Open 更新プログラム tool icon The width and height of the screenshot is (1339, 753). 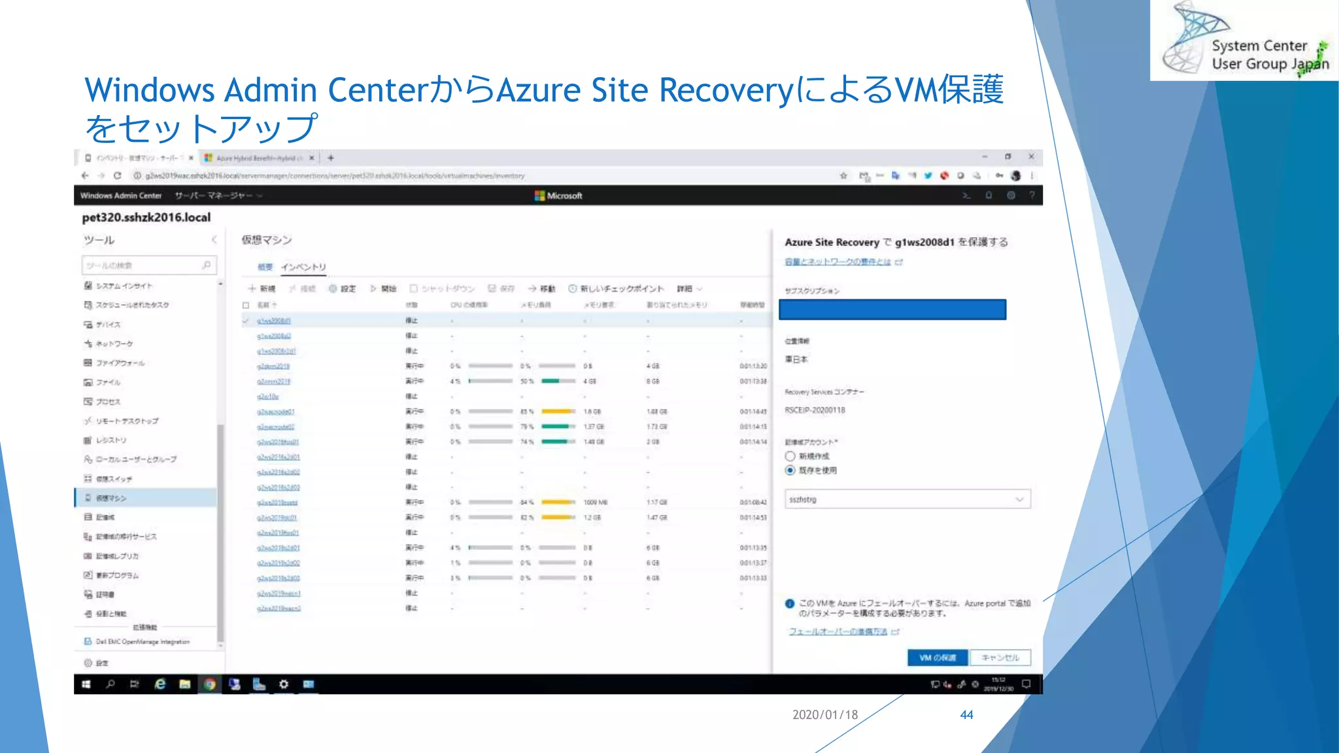coord(88,575)
